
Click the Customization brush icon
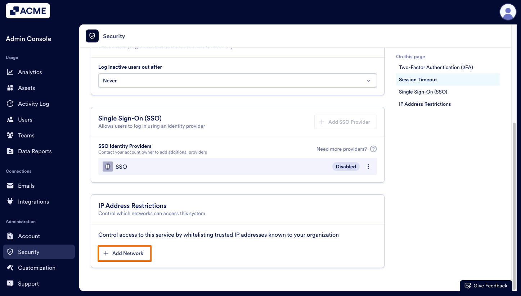tap(10, 268)
